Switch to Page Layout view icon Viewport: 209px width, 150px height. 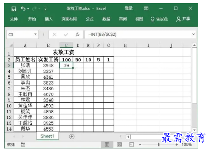pos(119,144)
